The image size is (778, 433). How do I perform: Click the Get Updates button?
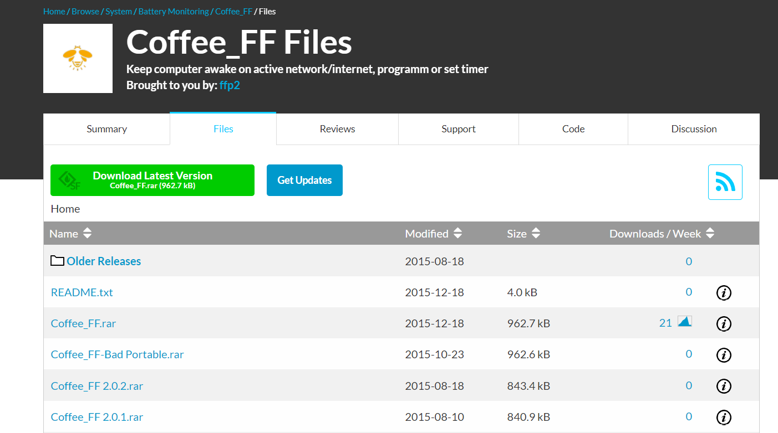pyautogui.click(x=304, y=180)
